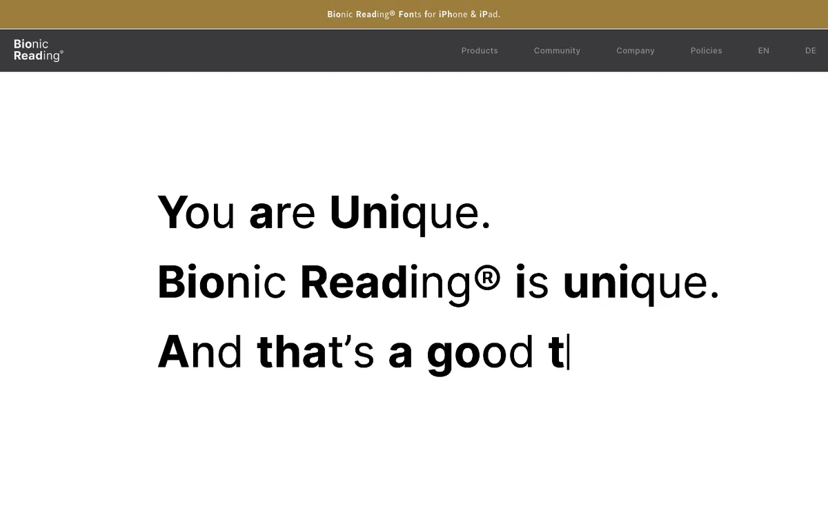Open the Fonts for iPhone & iPad banner

coord(414,14)
